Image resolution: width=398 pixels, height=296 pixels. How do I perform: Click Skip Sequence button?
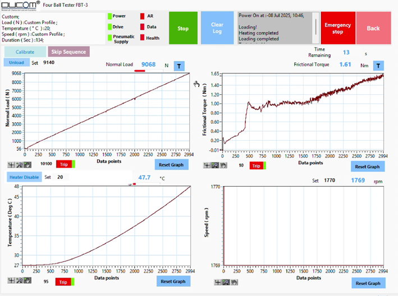click(x=68, y=52)
